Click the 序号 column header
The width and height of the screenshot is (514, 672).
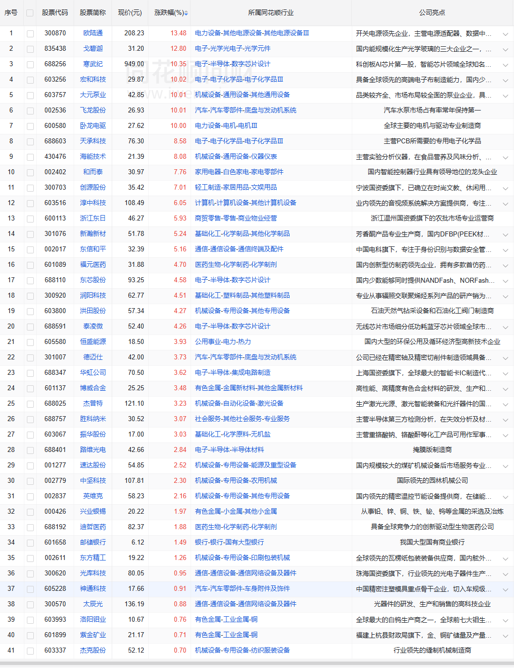point(11,12)
